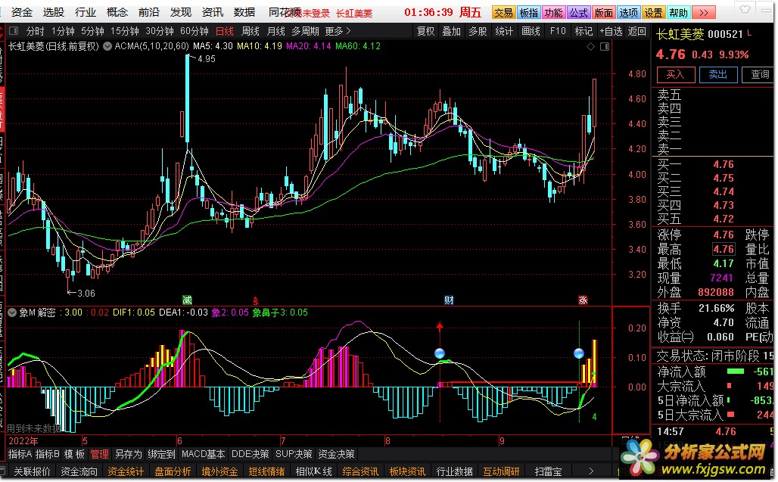778x482 pixels.
Task: Toggle the panel icon left of 分时
Action: (x=14, y=31)
